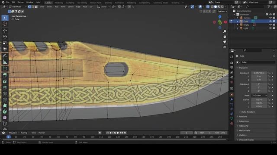
Task: Enable edge select mode
Action: 33,7
